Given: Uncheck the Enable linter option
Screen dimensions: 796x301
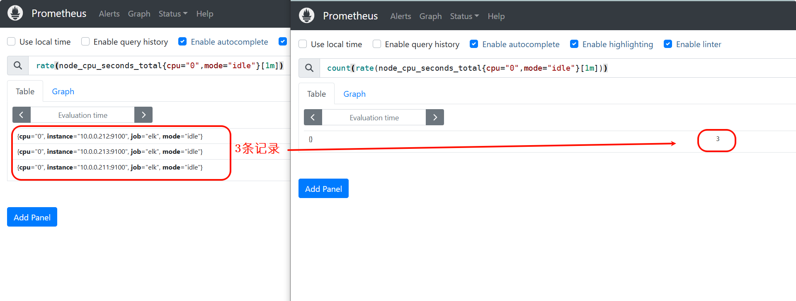Looking at the screenshot, I should (x=668, y=44).
